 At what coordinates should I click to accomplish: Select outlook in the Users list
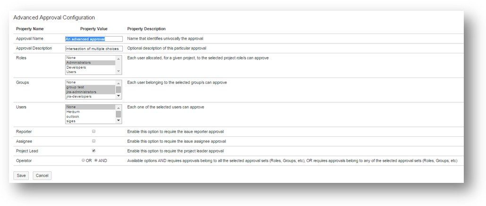90,116
